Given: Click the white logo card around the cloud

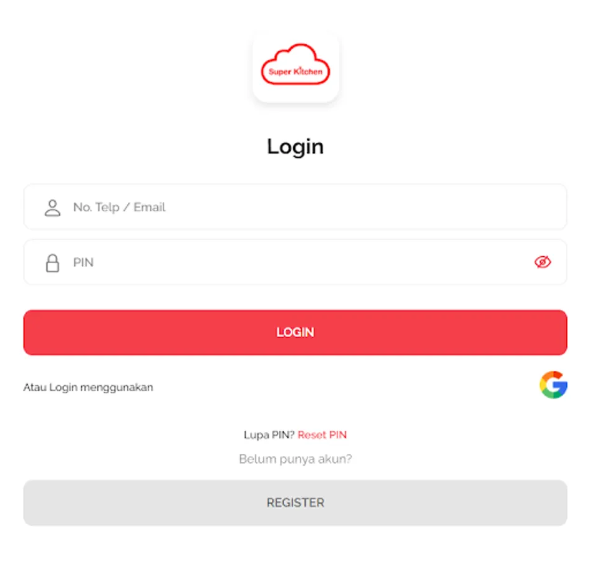Looking at the screenshot, I should [x=296, y=68].
